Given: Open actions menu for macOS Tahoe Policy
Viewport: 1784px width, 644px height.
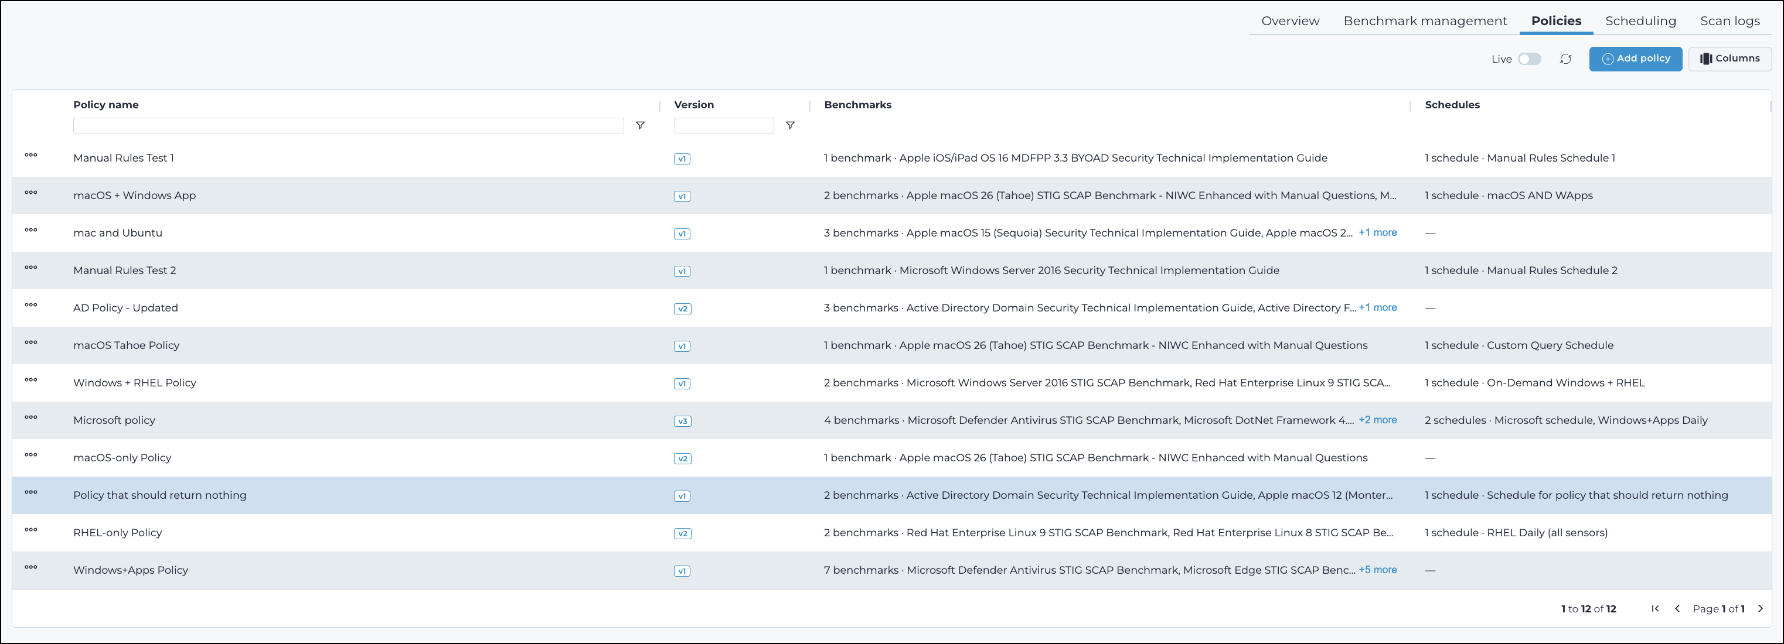Looking at the screenshot, I should pyautogui.click(x=31, y=342).
